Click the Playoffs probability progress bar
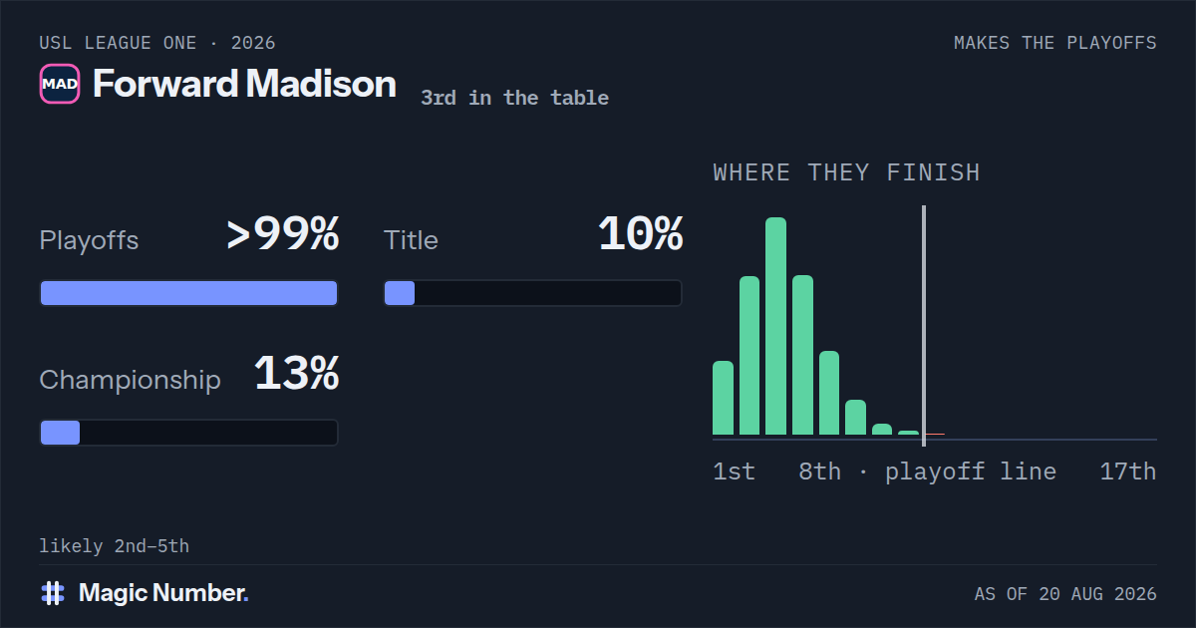The image size is (1196, 628). pyautogui.click(x=188, y=293)
